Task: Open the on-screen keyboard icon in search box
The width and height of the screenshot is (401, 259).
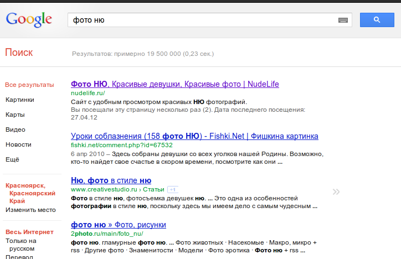Action: (343, 20)
